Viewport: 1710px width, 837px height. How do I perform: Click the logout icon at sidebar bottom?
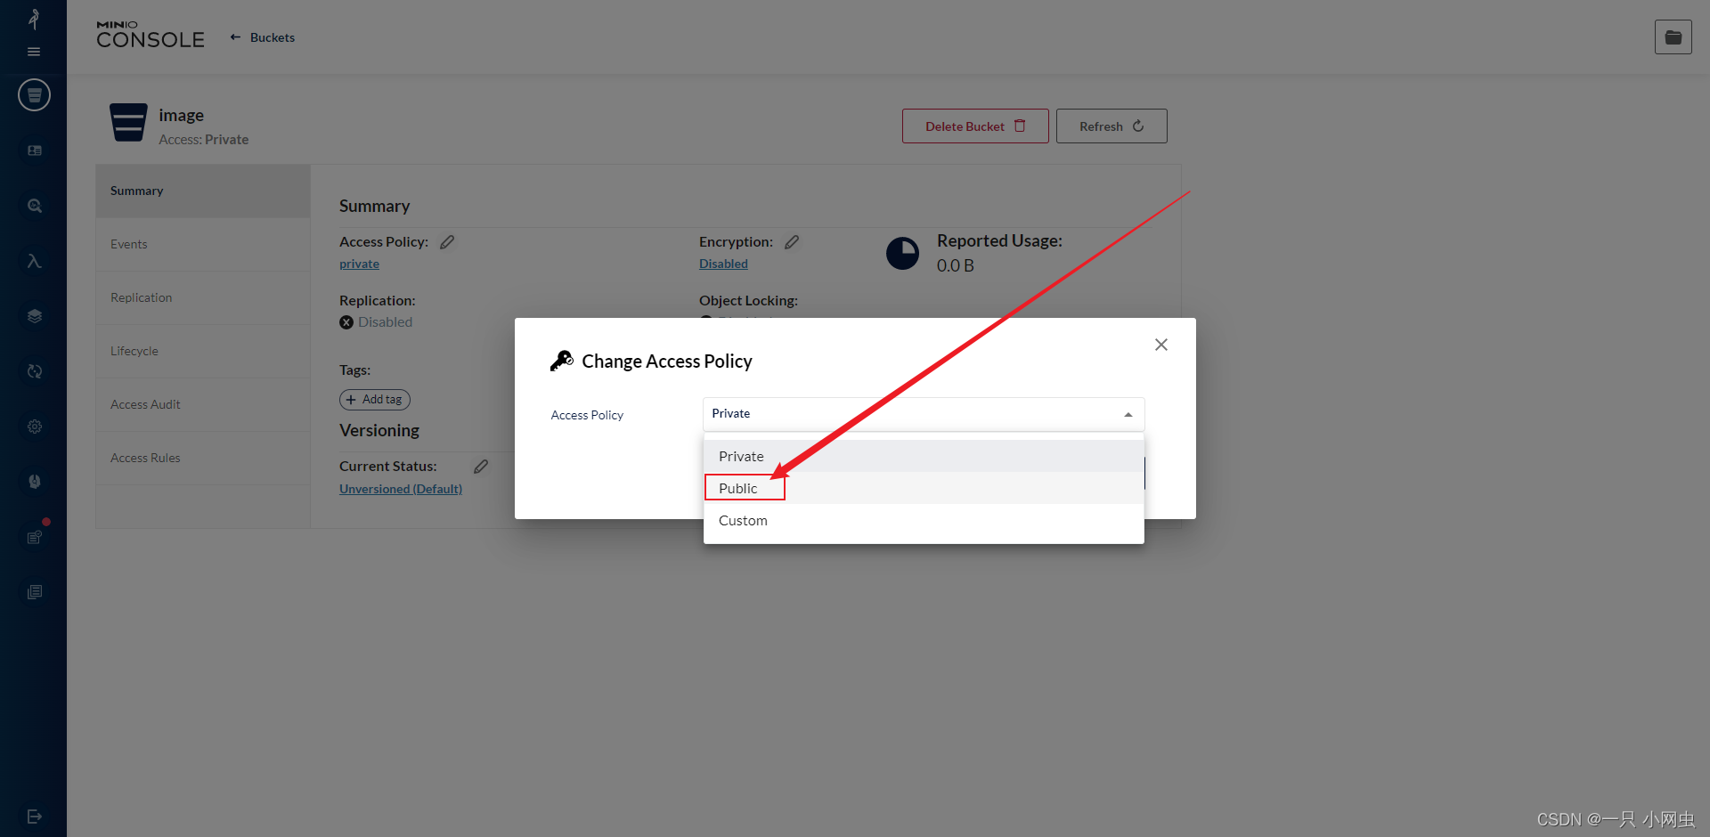tap(34, 817)
